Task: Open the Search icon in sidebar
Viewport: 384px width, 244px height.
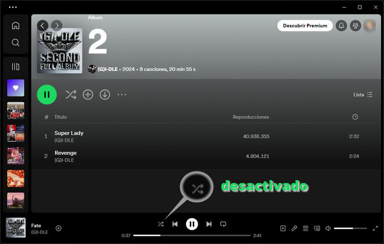Action: (x=16, y=42)
